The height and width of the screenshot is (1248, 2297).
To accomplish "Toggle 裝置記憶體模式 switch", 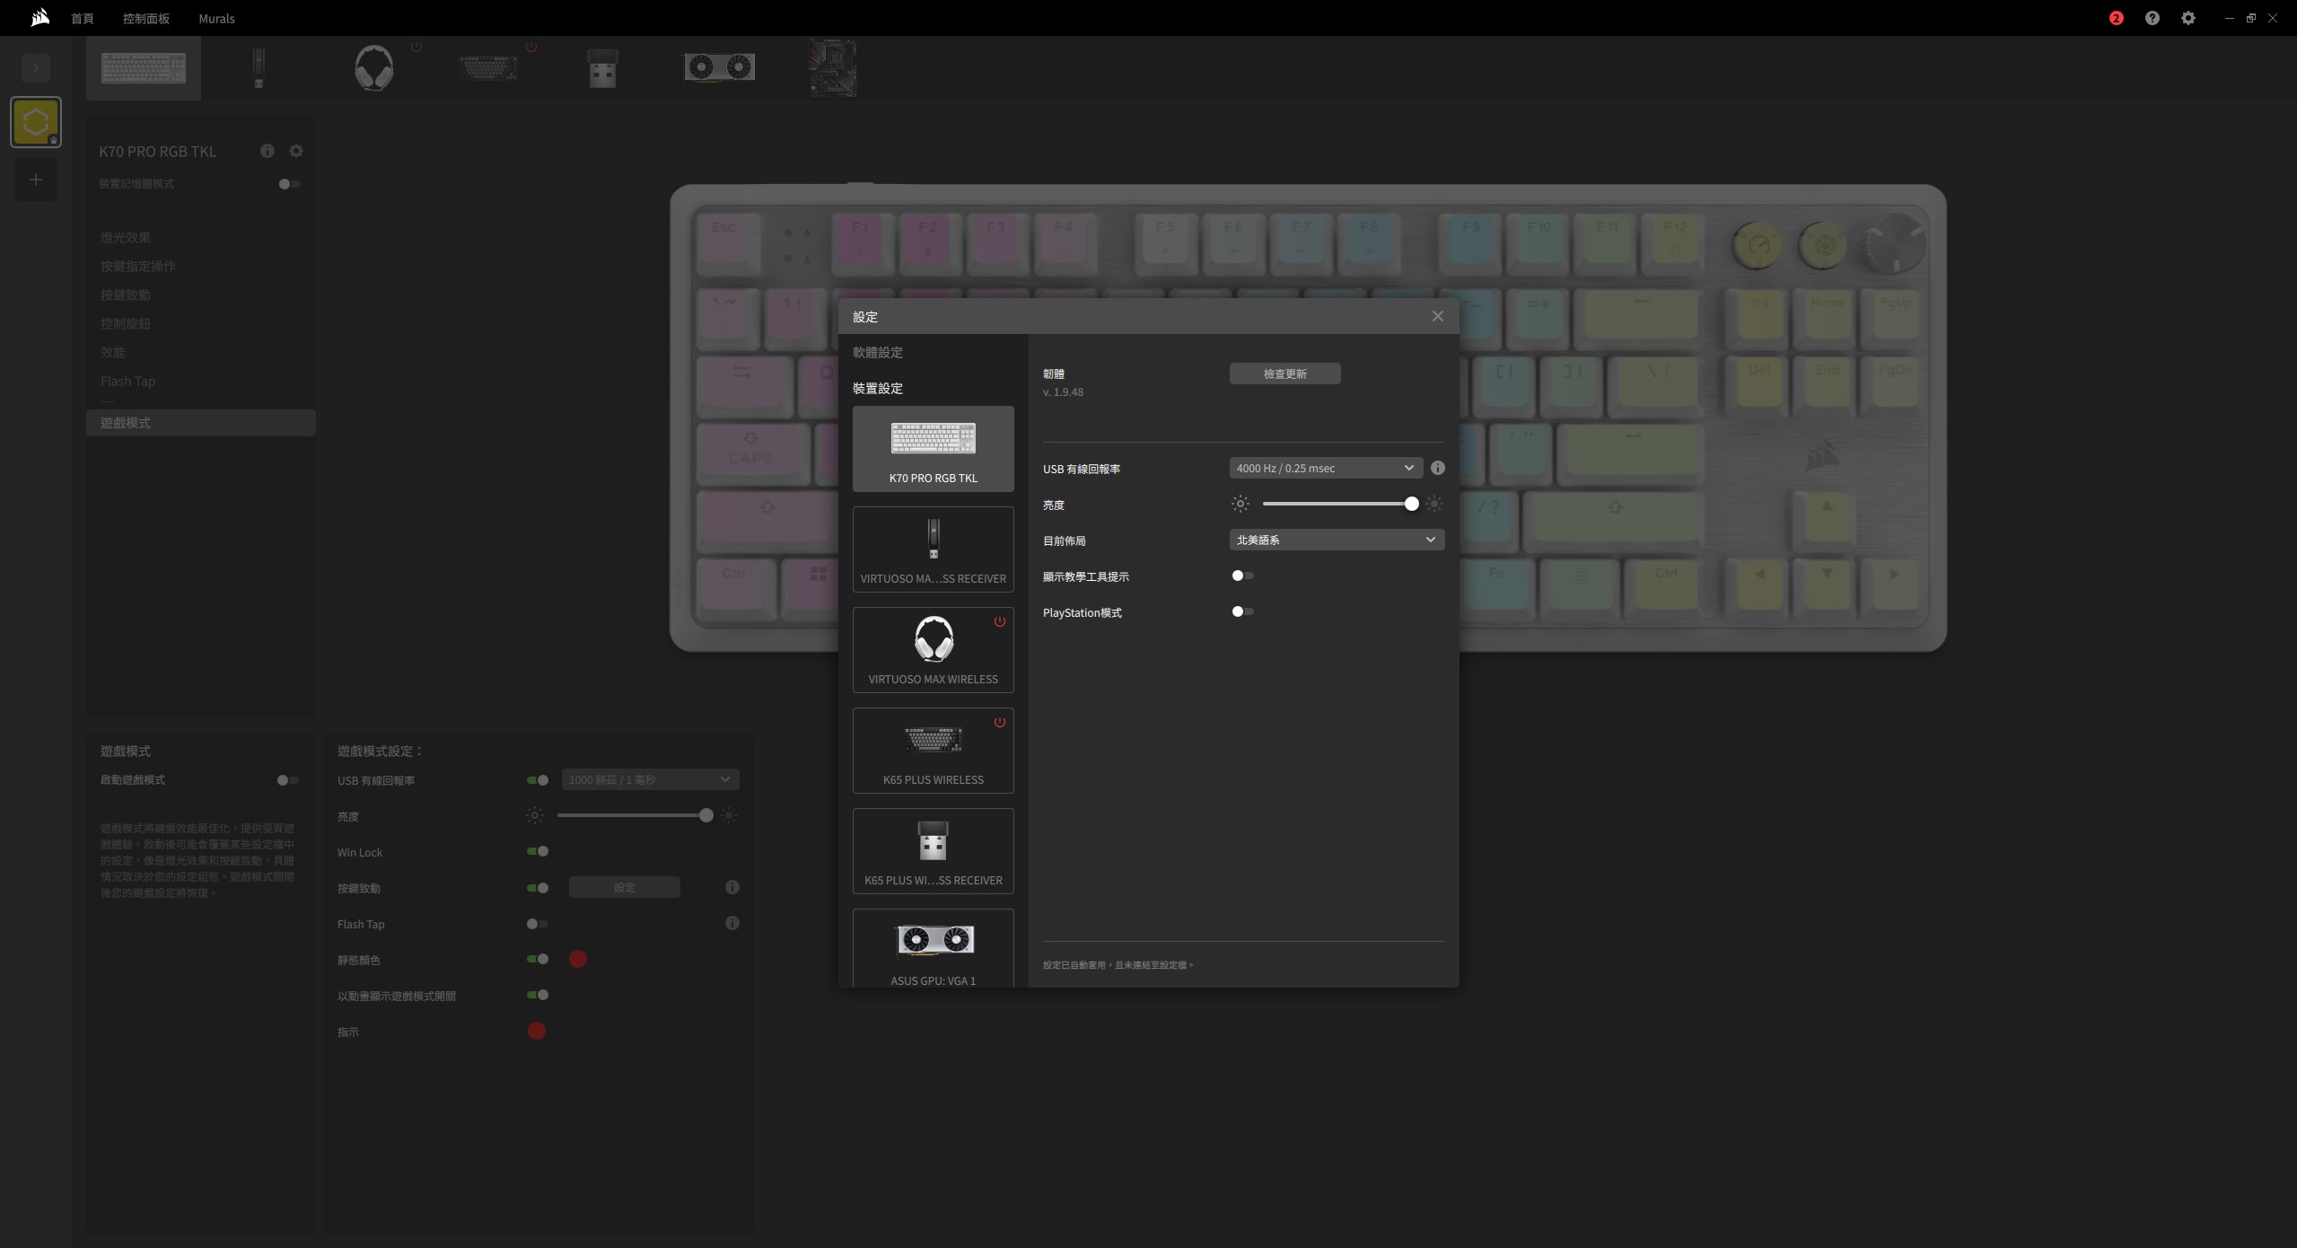I will click(289, 184).
